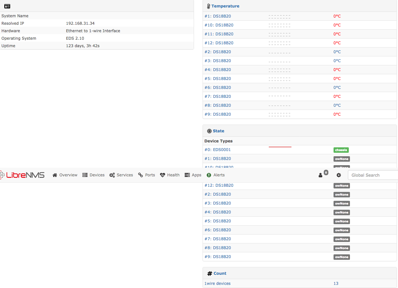Click the settings gear icon

[338, 175]
